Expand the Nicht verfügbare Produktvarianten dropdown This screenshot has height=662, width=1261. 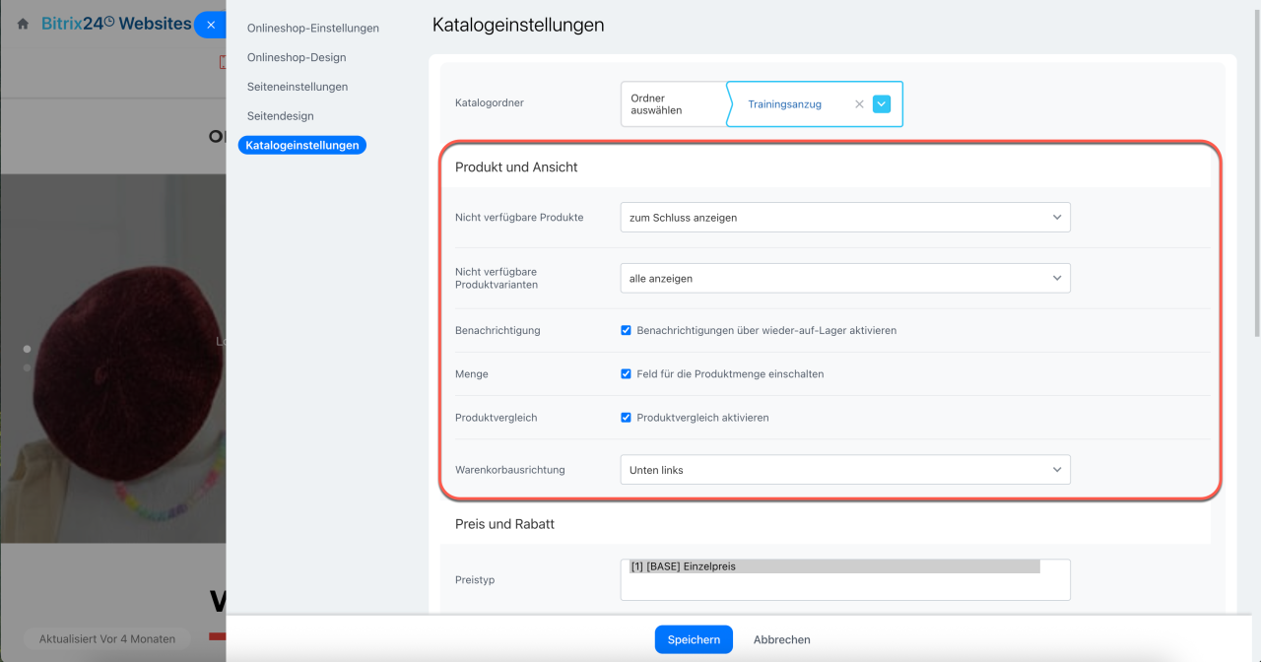click(844, 279)
